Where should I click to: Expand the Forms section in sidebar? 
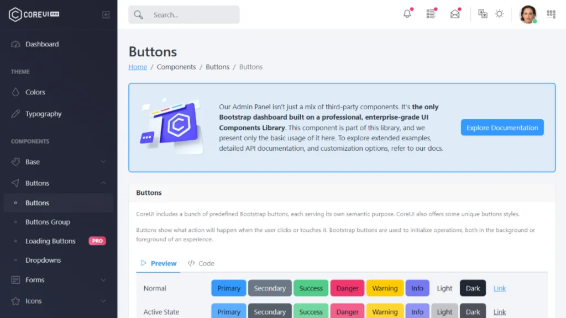tap(58, 280)
